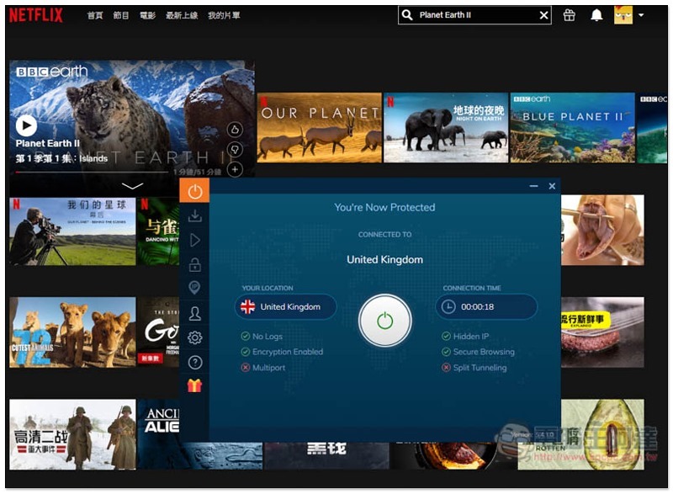
Task: Open 我的片單 in Netflix navigation
Action: (224, 16)
